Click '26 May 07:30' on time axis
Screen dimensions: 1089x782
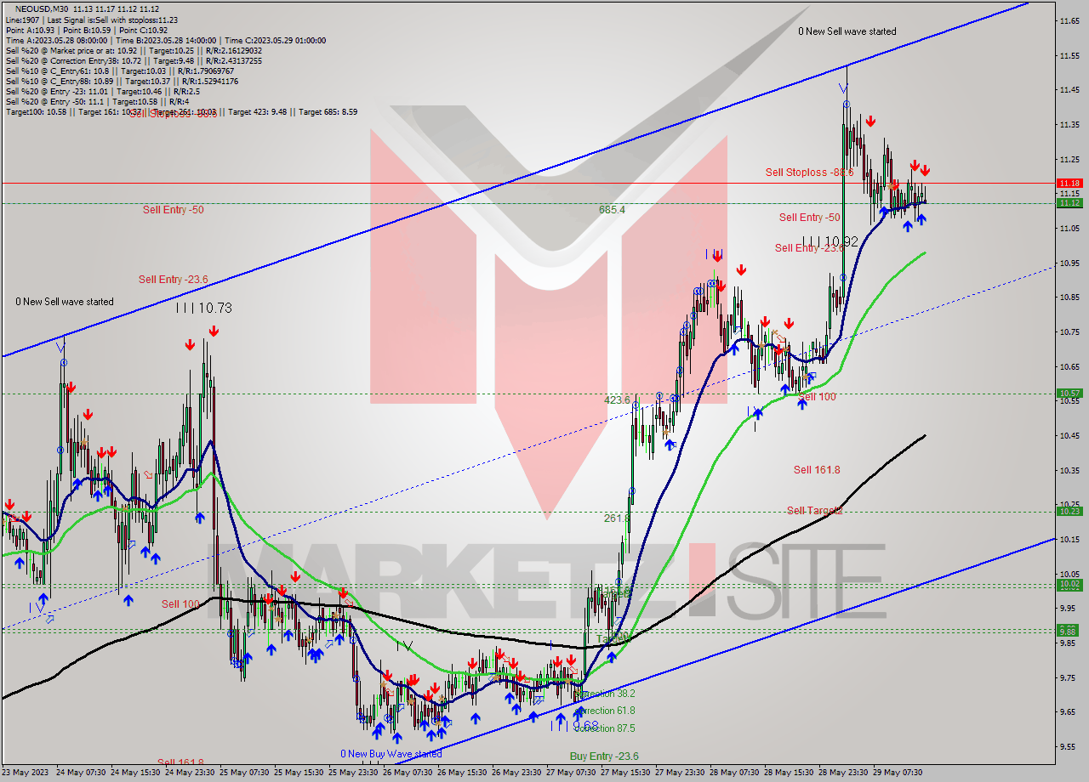tap(408, 773)
